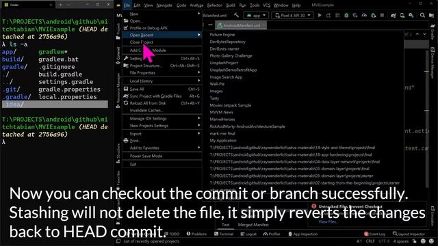Choose Reload All from Disk entry
Image resolution: width=438 pixels, height=246 pixels.
click(162, 103)
